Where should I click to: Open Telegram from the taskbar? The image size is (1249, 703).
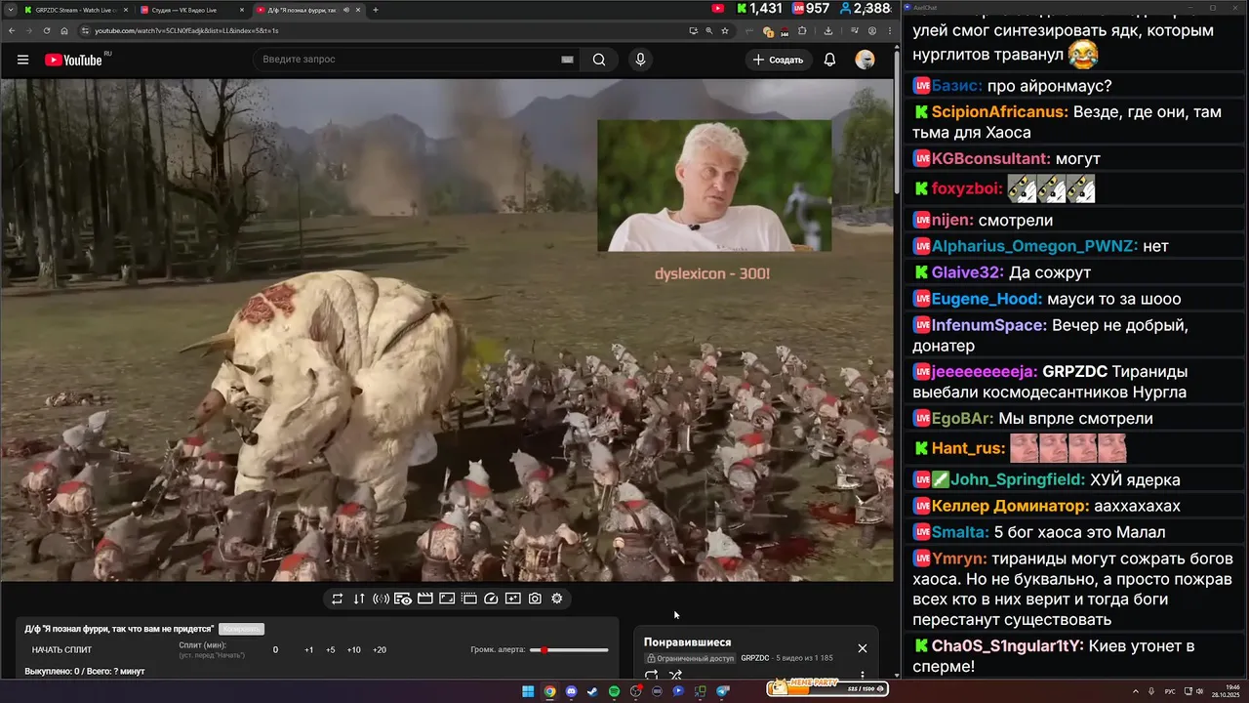point(722,691)
